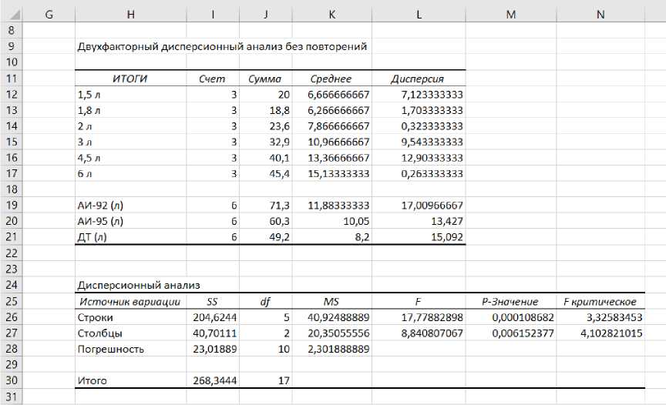Select the sum cell with value 45,4
Screen dimensions: 666x405
pos(262,174)
